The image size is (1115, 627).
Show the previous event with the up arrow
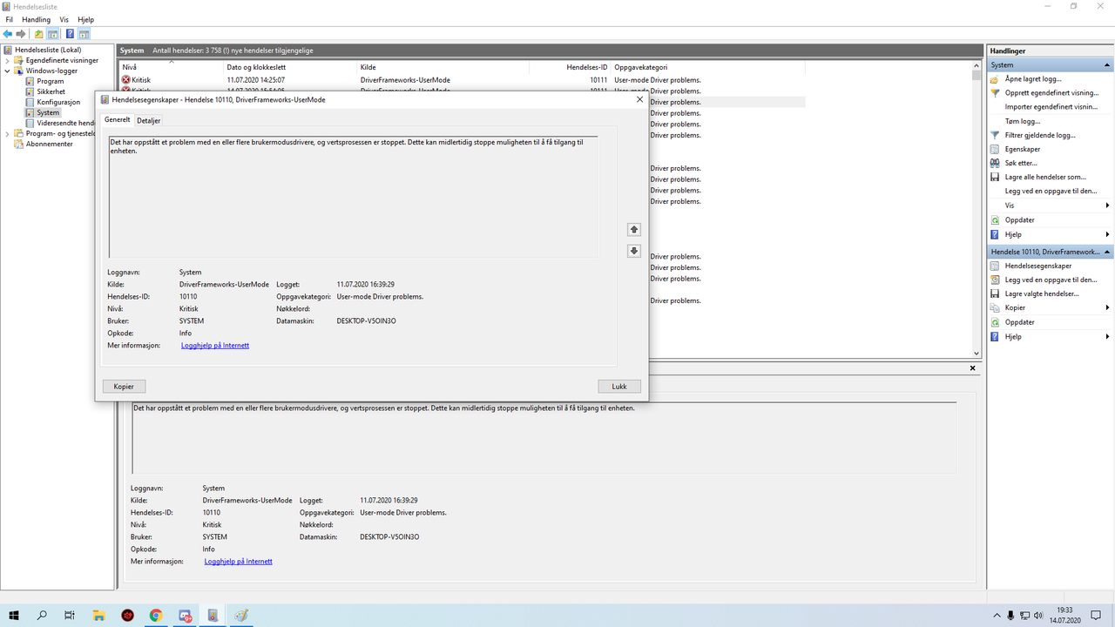[x=634, y=230]
